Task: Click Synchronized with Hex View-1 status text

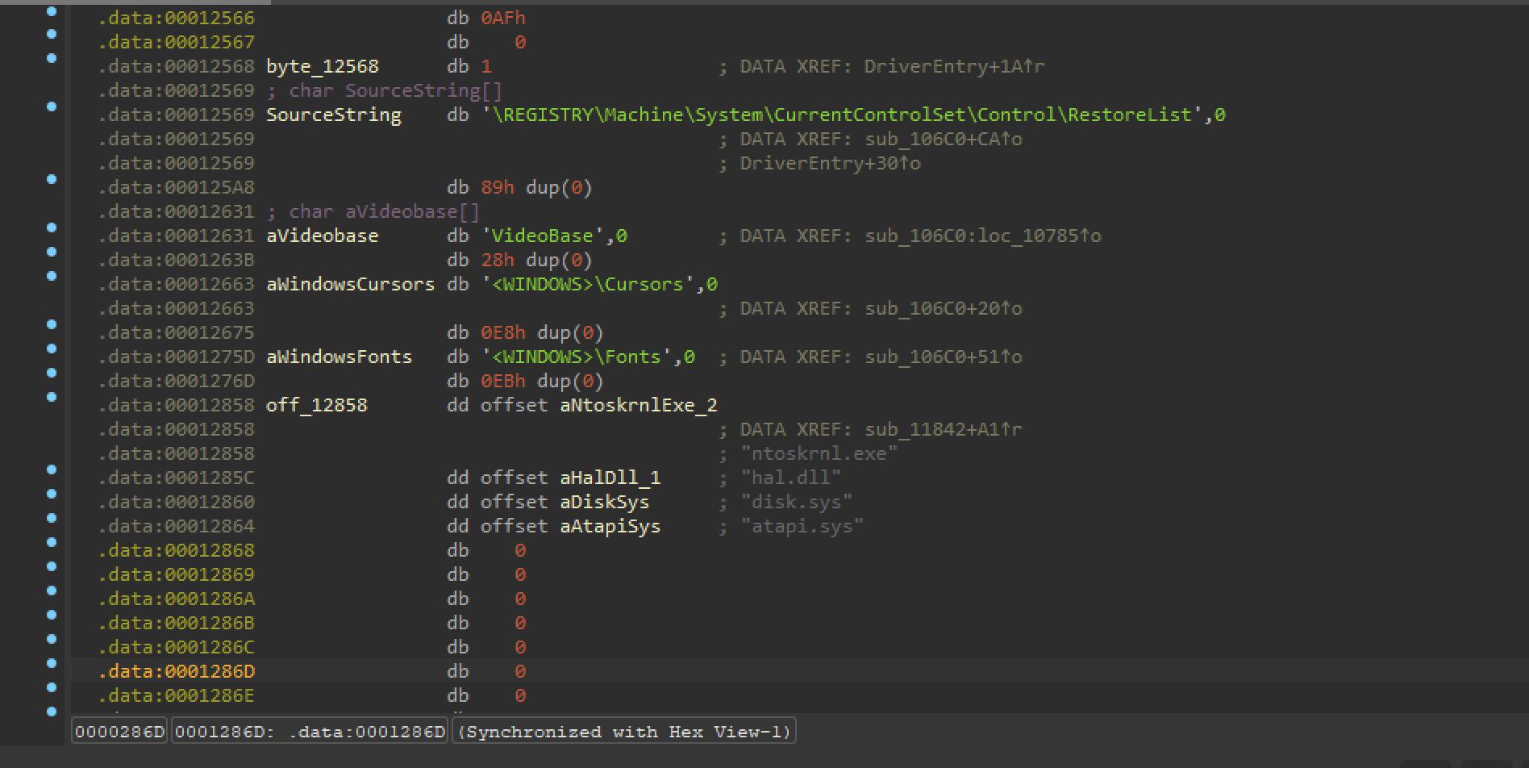Action: tap(624, 732)
